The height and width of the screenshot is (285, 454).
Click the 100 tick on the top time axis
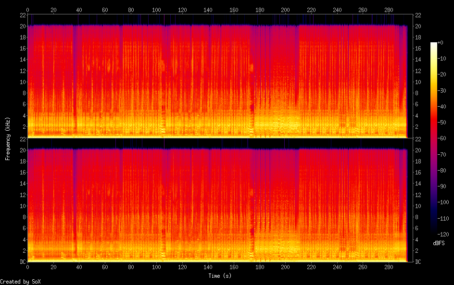156,10
